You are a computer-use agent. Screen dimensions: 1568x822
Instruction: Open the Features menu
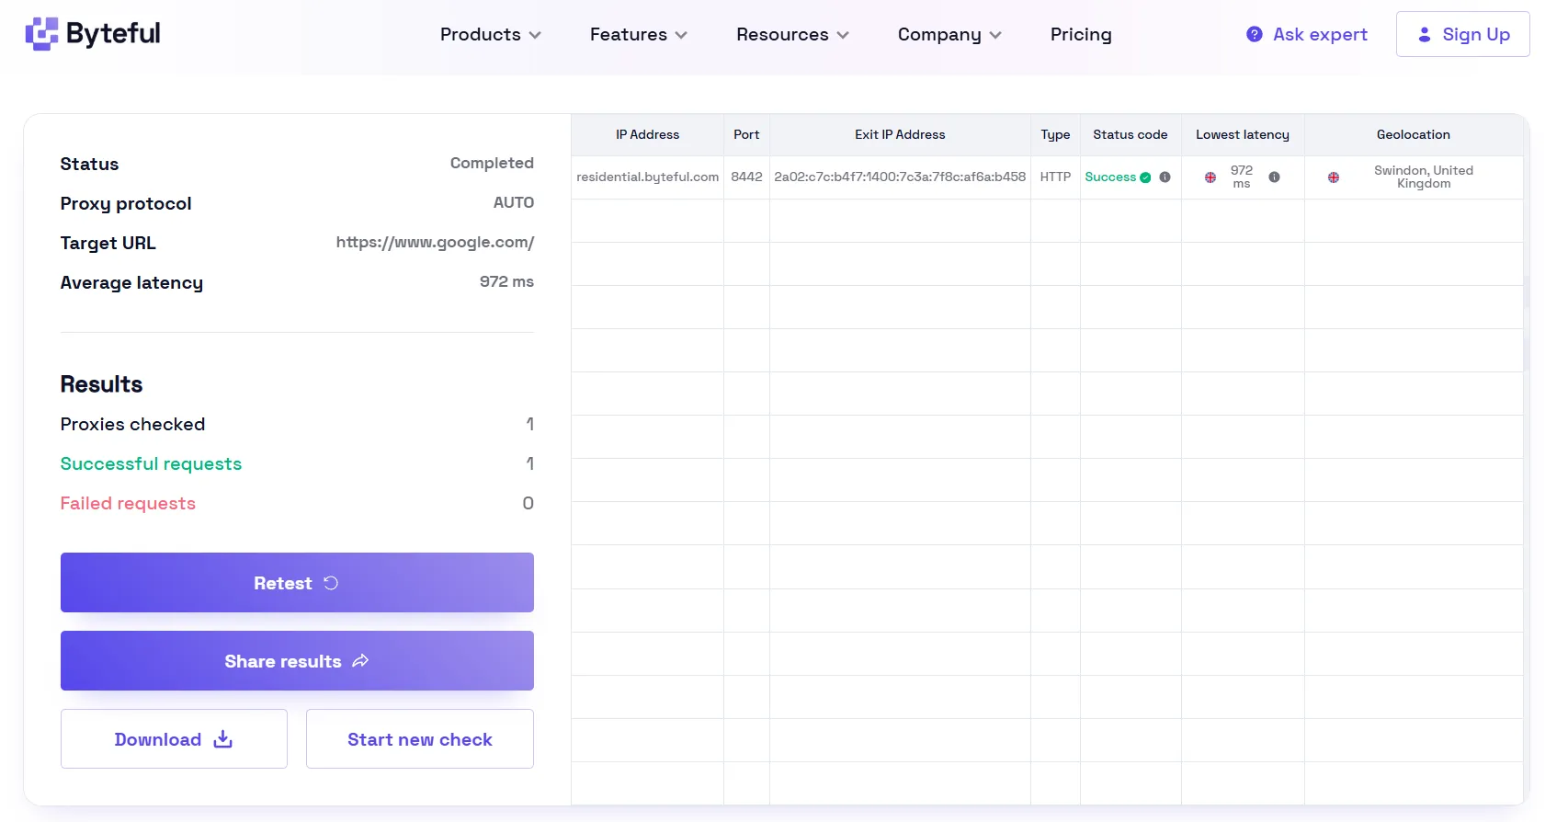tap(638, 34)
